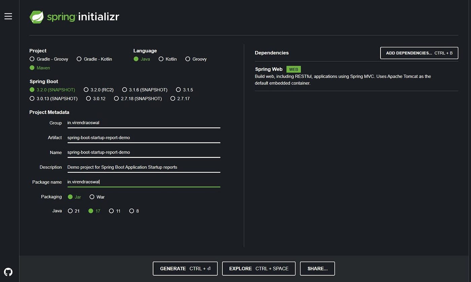Open the hamburger side menu
Image resolution: width=471 pixels, height=282 pixels.
tap(8, 16)
